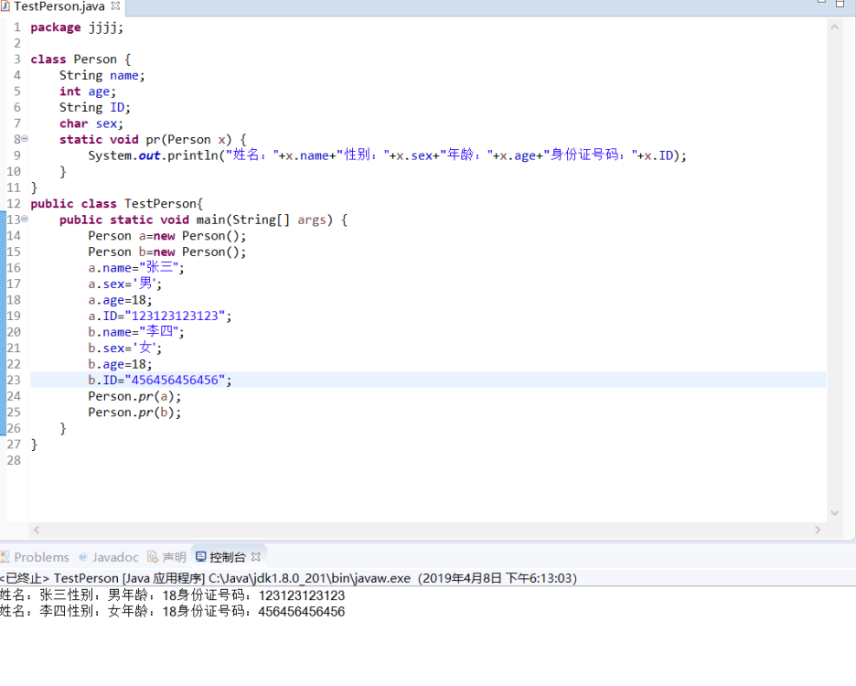Click the 声明 tab icon
This screenshot has width=856, height=686.
click(x=153, y=556)
